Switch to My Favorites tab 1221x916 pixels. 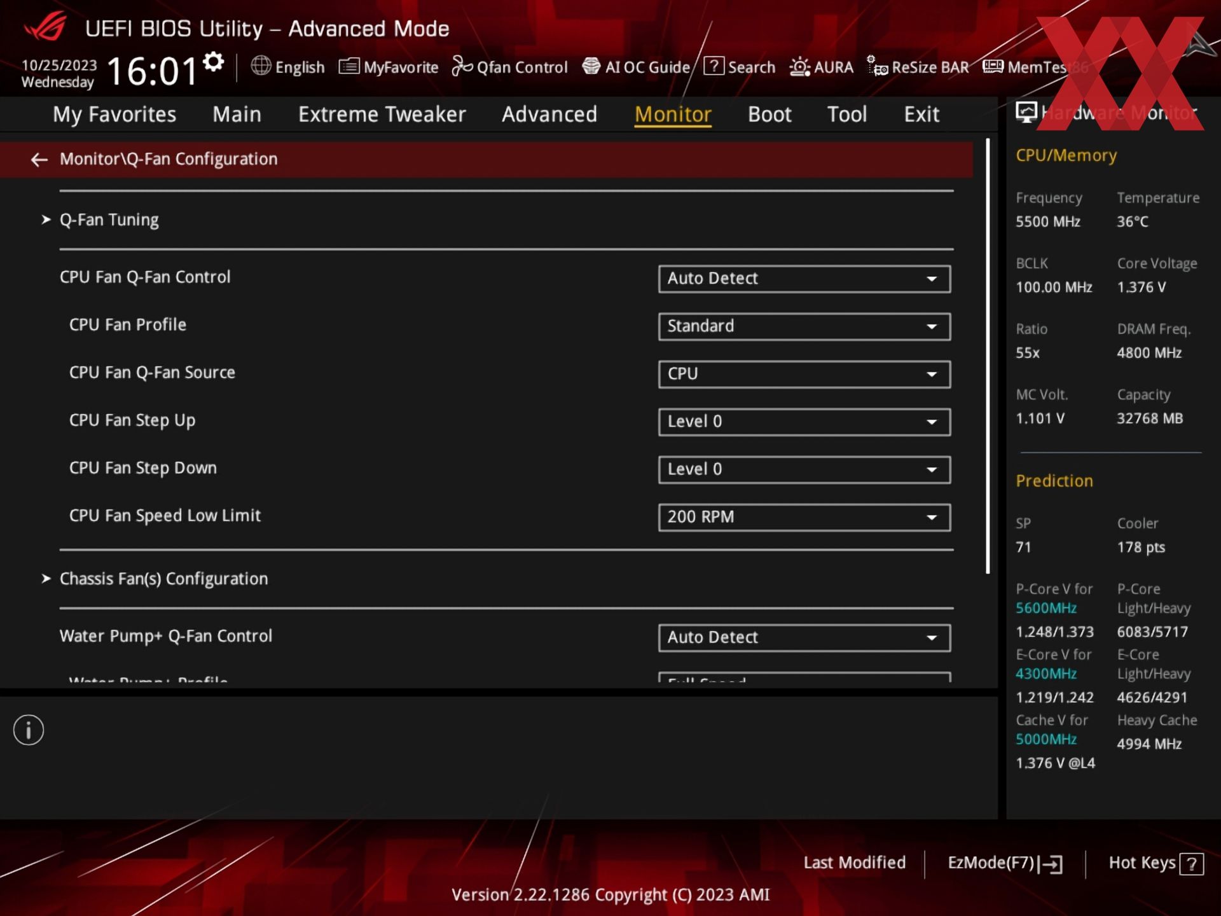[114, 114]
